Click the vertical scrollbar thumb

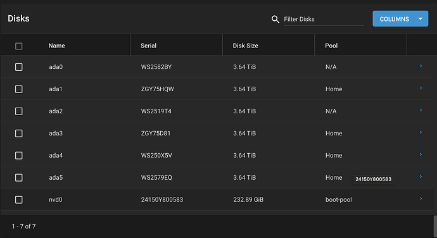[435, 226]
